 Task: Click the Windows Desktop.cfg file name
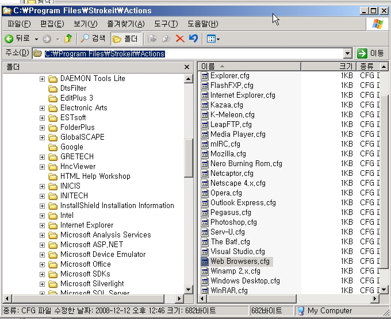[x=245, y=281]
